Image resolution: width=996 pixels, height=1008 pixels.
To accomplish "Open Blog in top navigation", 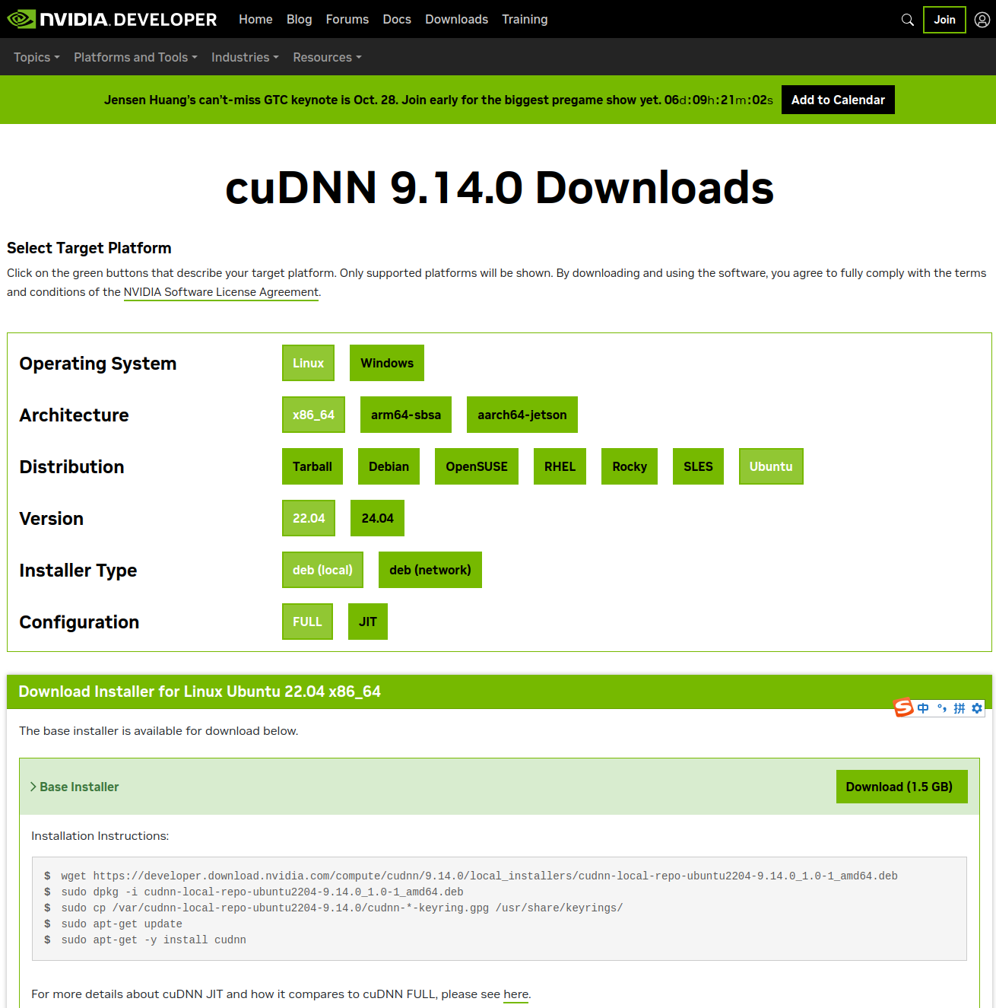I will pos(299,19).
